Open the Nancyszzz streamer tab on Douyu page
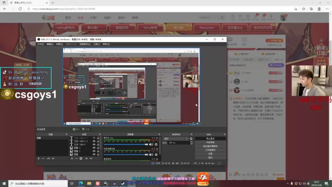 point(207,27)
